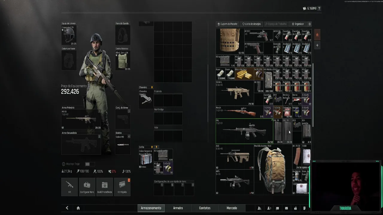Switch to the Armeiro tab
Image resolution: width=383 pixels, height=215 pixels.
click(x=178, y=208)
